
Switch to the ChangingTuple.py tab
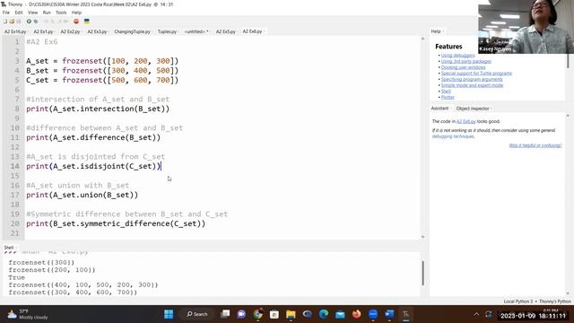(132, 31)
